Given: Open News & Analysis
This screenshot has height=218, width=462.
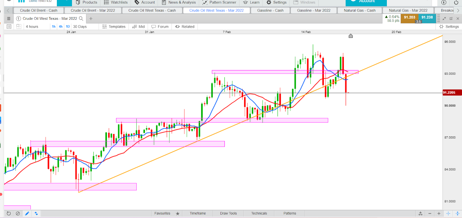Looking at the screenshot, I should click(179, 2).
